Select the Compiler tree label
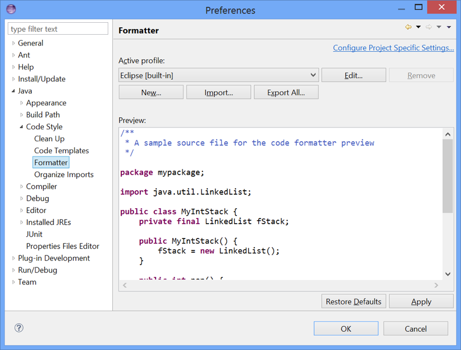The width and height of the screenshot is (461, 350). [x=42, y=187]
